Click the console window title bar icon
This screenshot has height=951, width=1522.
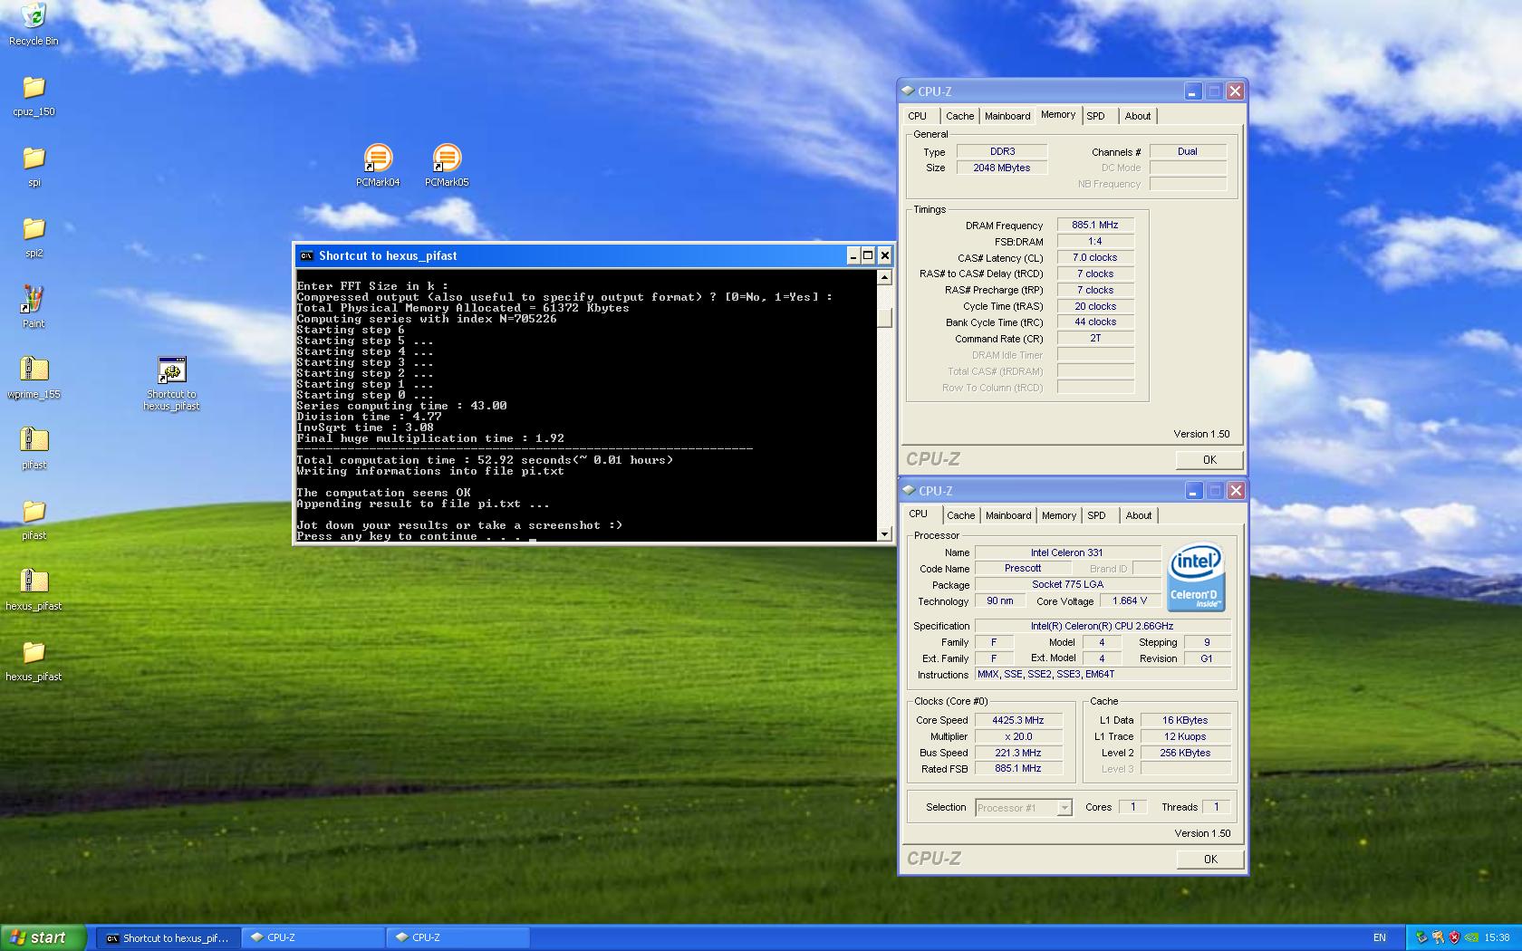pyautogui.click(x=307, y=255)
